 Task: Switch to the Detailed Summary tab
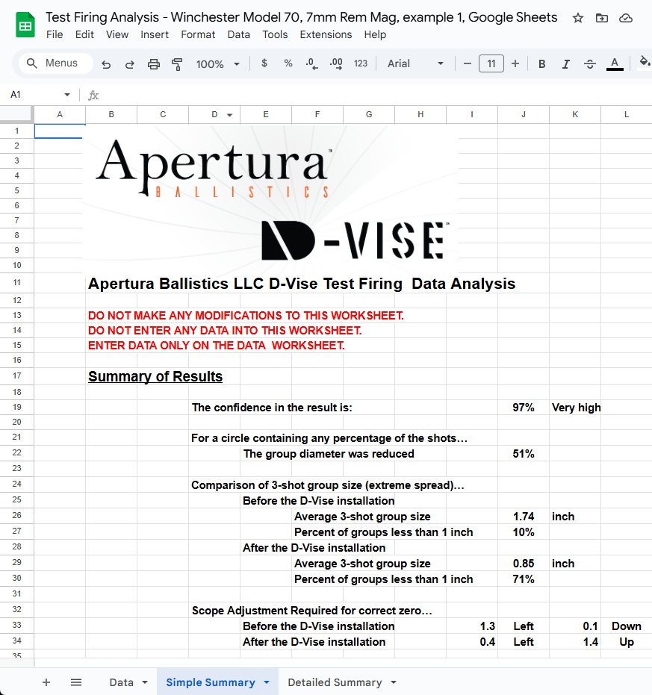[x=334, y=682]
